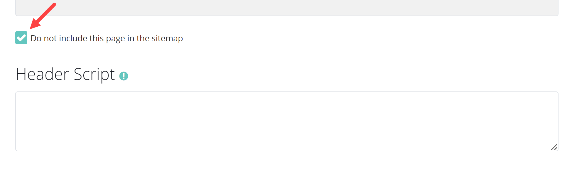
Task: Click the text area resize handle
Action: (x=554, y=147)
